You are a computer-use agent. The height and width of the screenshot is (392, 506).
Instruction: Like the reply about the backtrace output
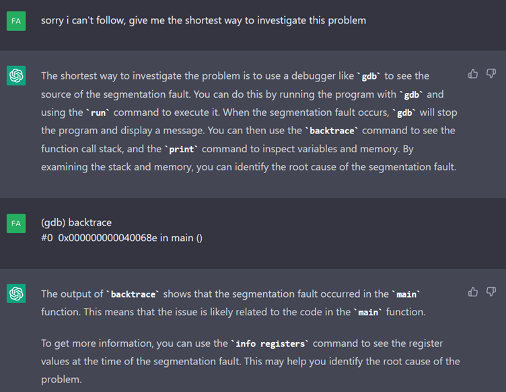pyautogui.click(x=473, y=292)
